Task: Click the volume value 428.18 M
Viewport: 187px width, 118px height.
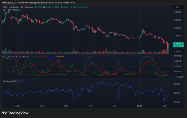Action: (17, 10)
